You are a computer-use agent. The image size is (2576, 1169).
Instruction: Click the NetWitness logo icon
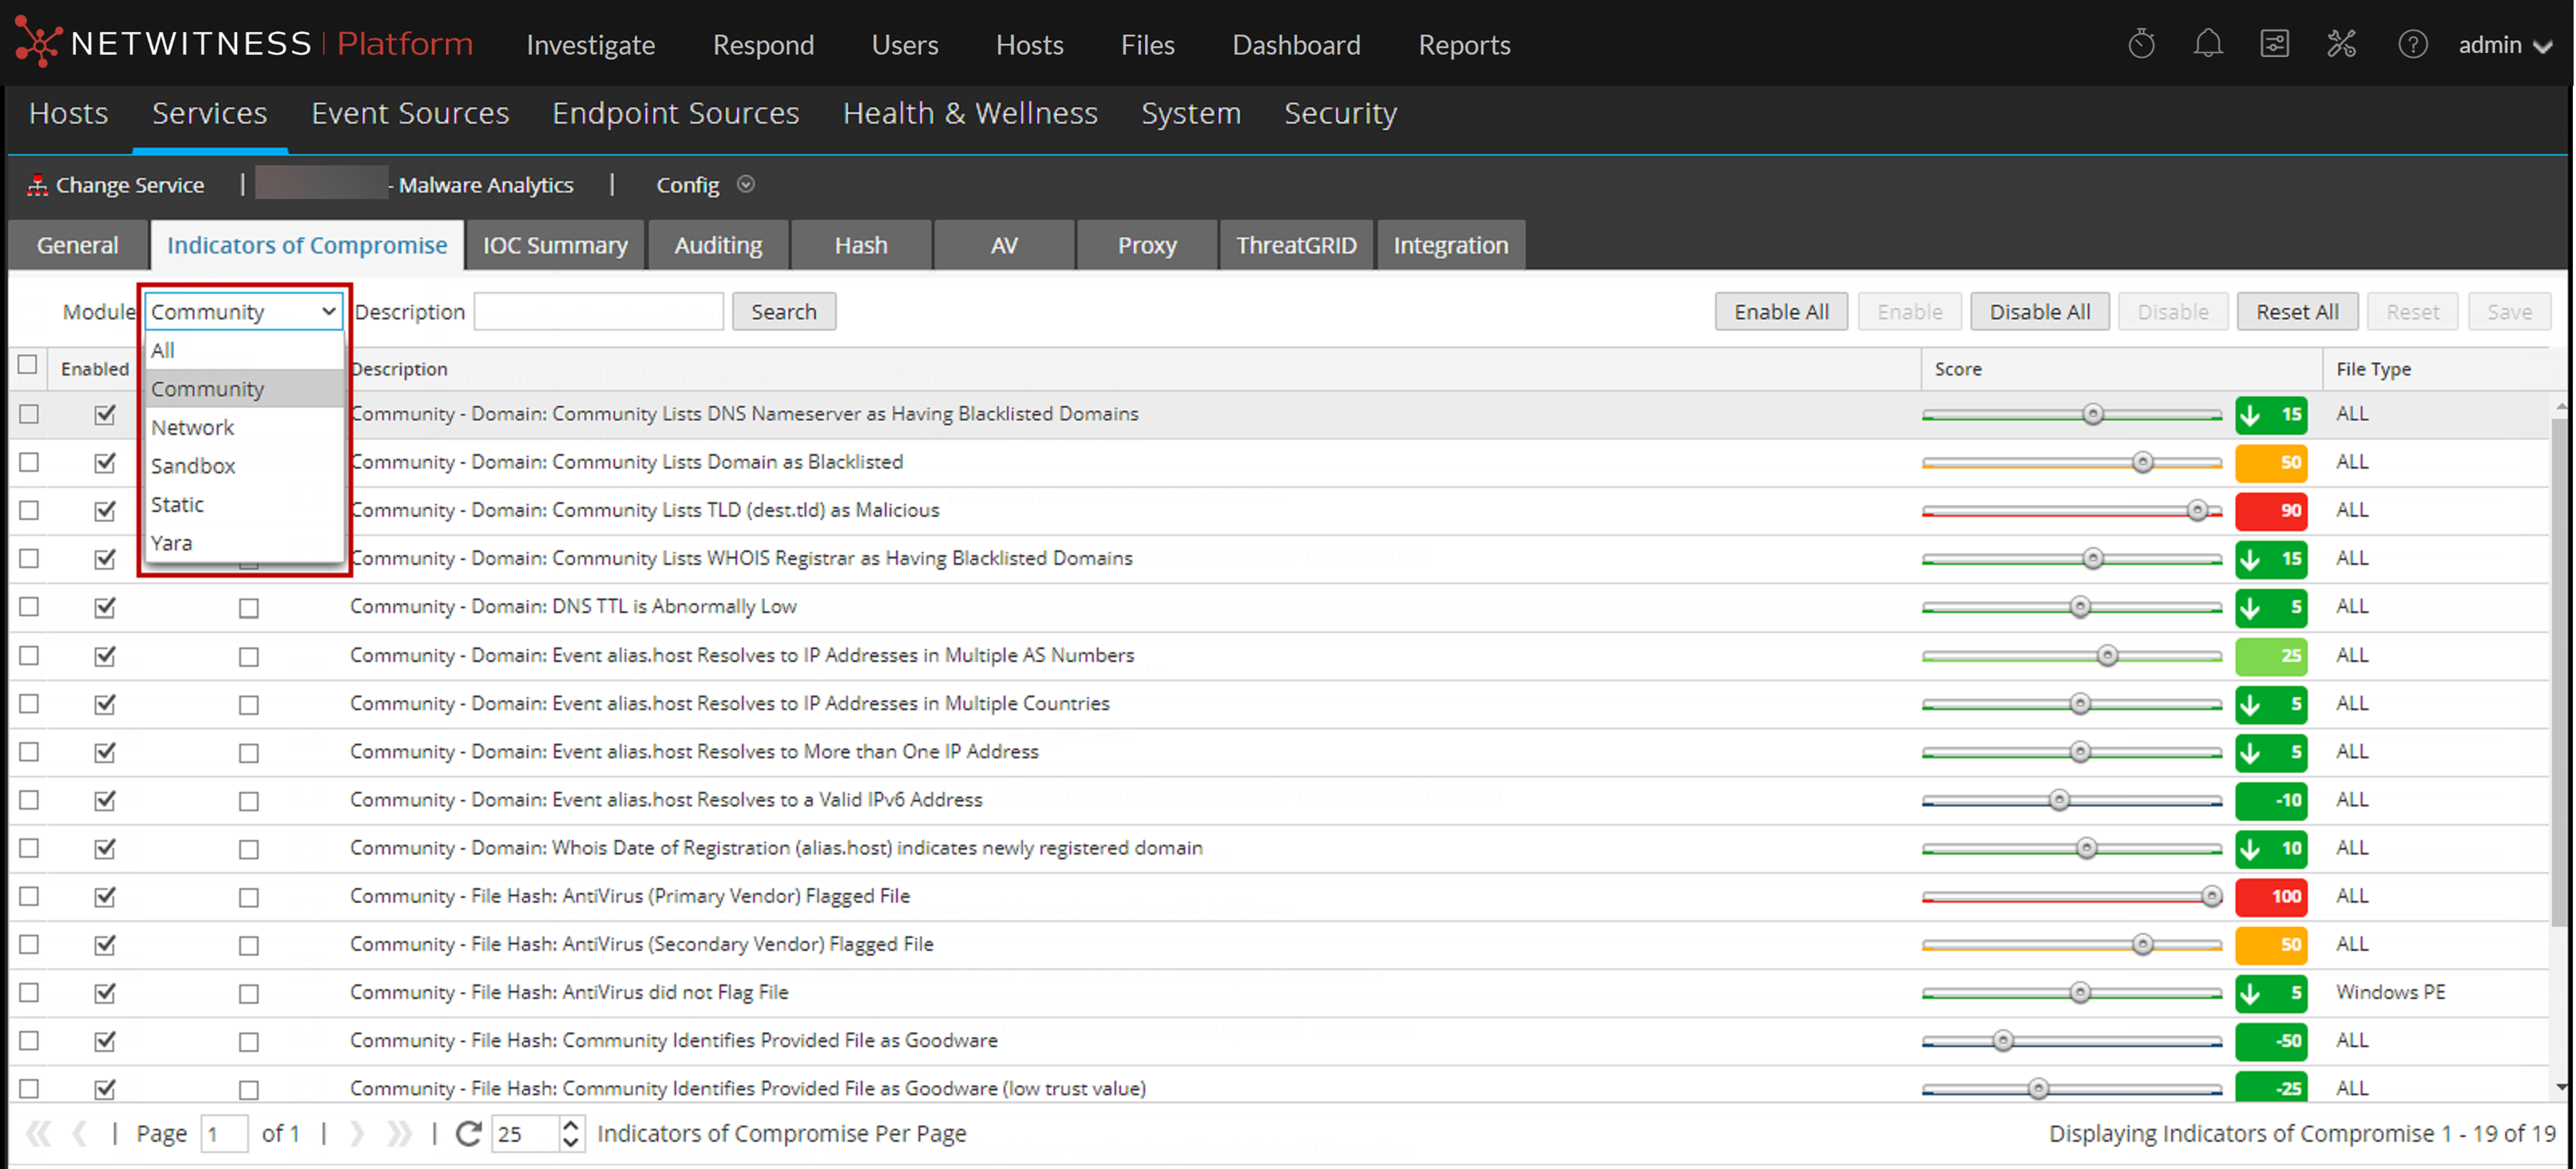point(38,43)
